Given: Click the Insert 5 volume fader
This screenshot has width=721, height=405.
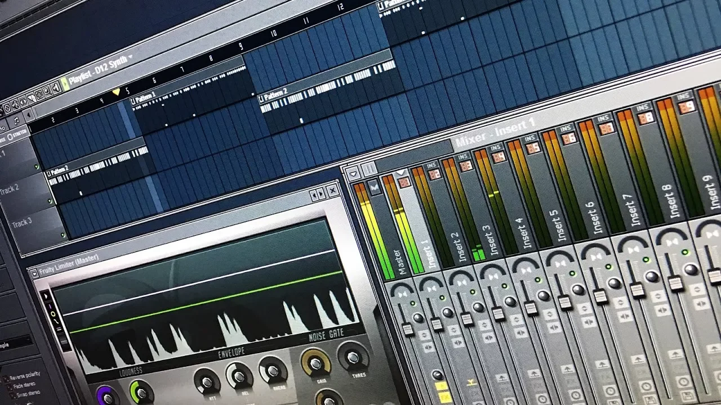Looking at the screenshot, I should point(565,302).
